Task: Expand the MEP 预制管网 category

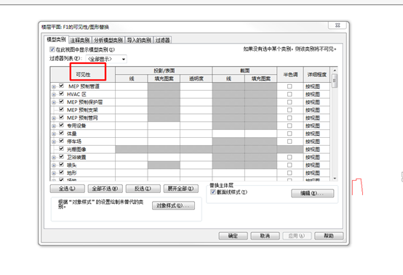Action: tap(54, 118)
